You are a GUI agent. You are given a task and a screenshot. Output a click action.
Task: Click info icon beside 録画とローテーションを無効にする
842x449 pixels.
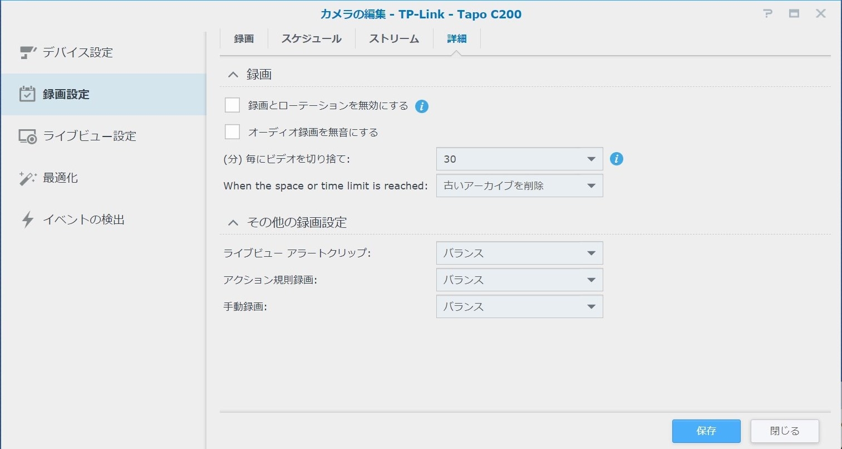tap(422, 106)
